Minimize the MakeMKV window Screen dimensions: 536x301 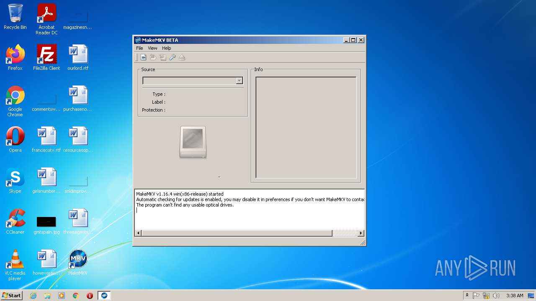click(346, 40)
